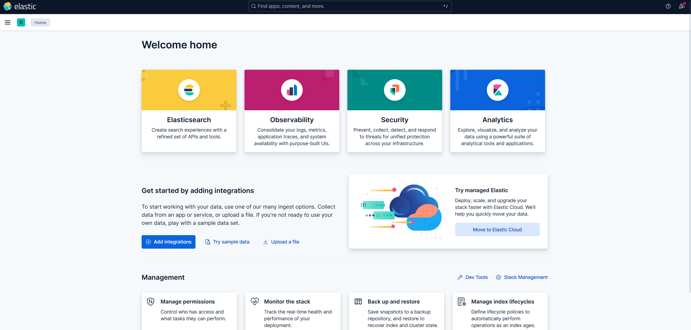Click the Add integrations button
This screenshot has width=691, height=330.
click(168, 242)
